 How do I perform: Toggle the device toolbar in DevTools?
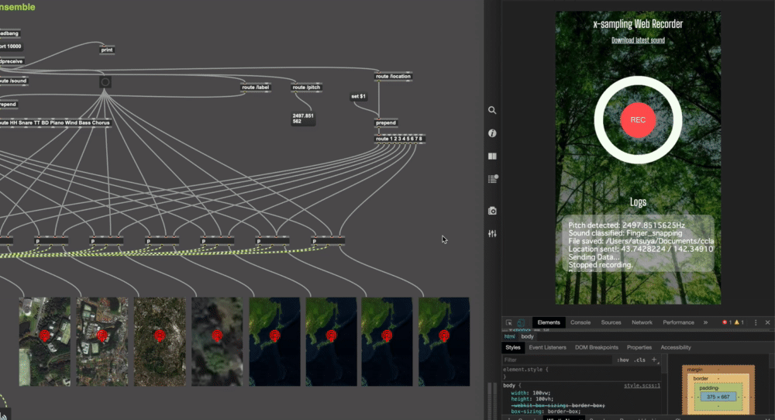coord(521,322)
